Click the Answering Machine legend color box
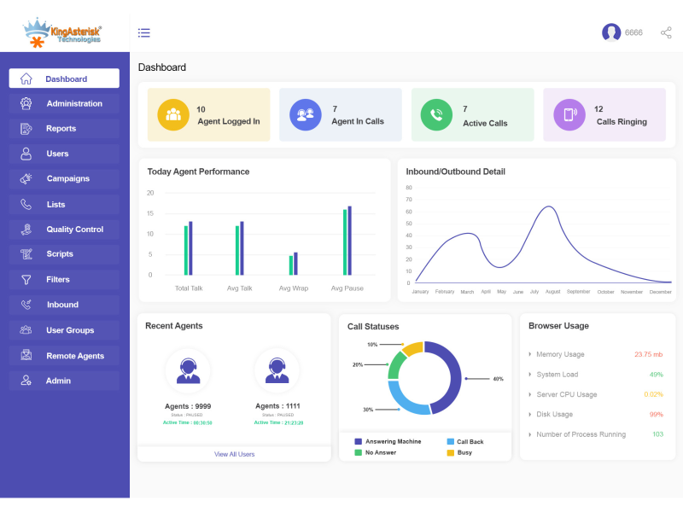 click(359, 442)
